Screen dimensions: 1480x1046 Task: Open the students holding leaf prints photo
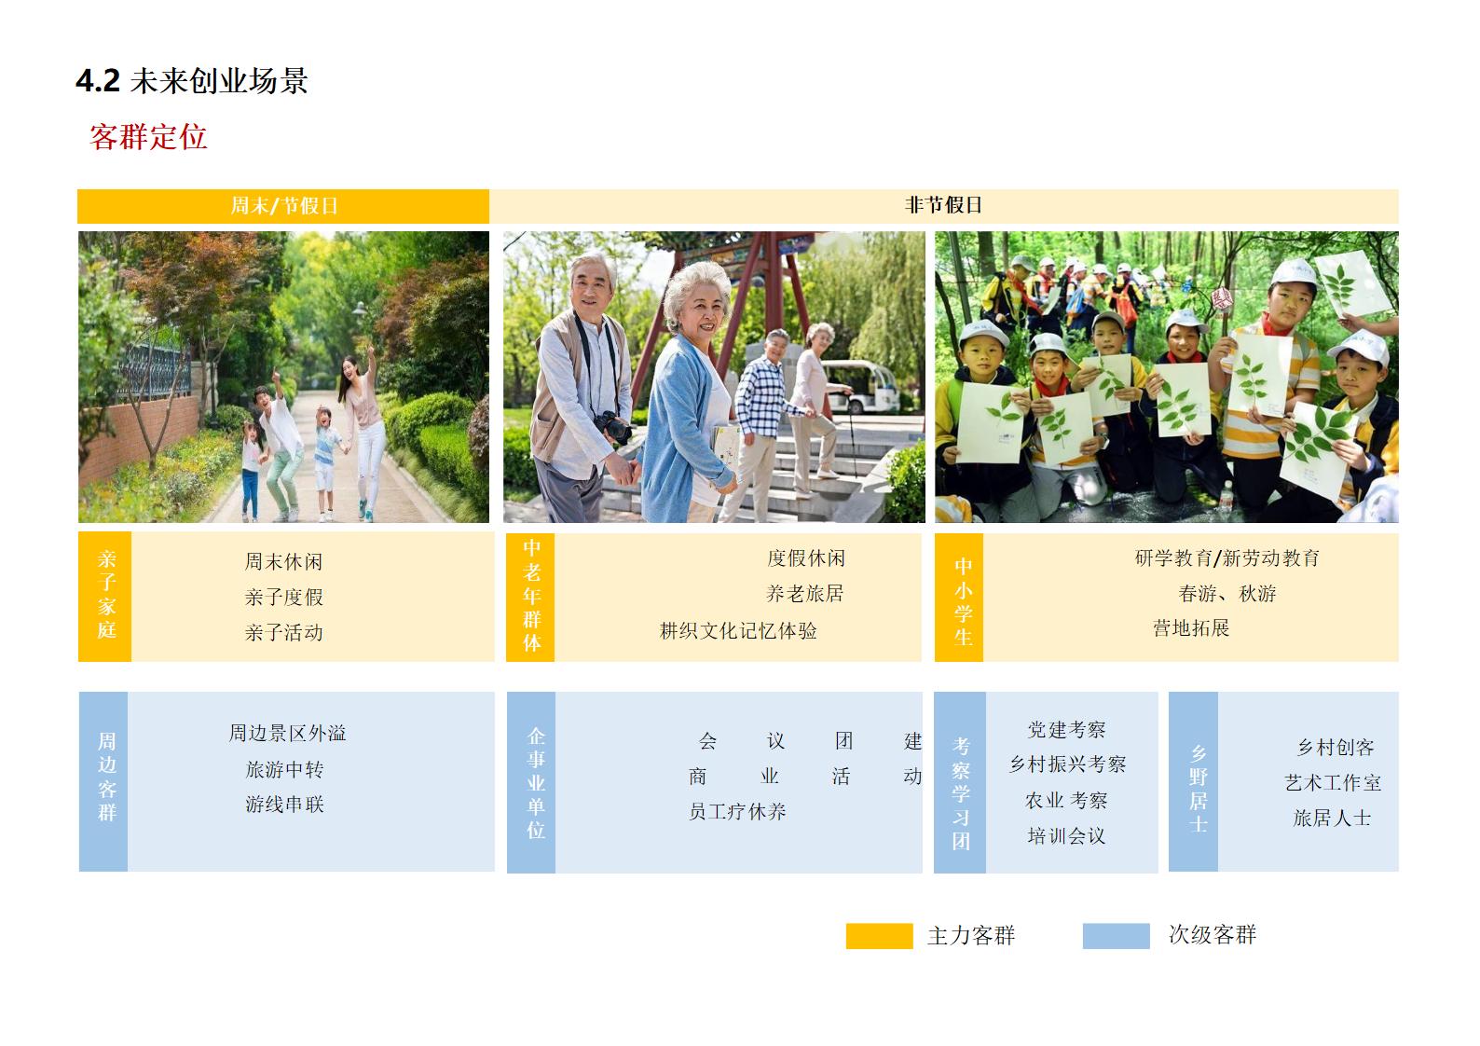tap(1167, 377)
